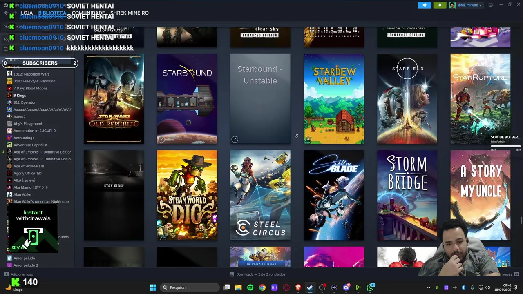523x294 pixels.
Task: Open Downloads status at bottom bar
Action: pyautogui.click(x=257, y=274)
